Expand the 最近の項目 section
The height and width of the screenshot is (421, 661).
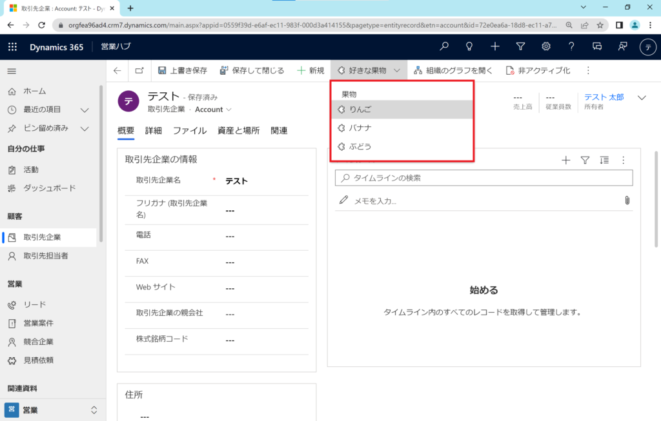coord(85,110)
